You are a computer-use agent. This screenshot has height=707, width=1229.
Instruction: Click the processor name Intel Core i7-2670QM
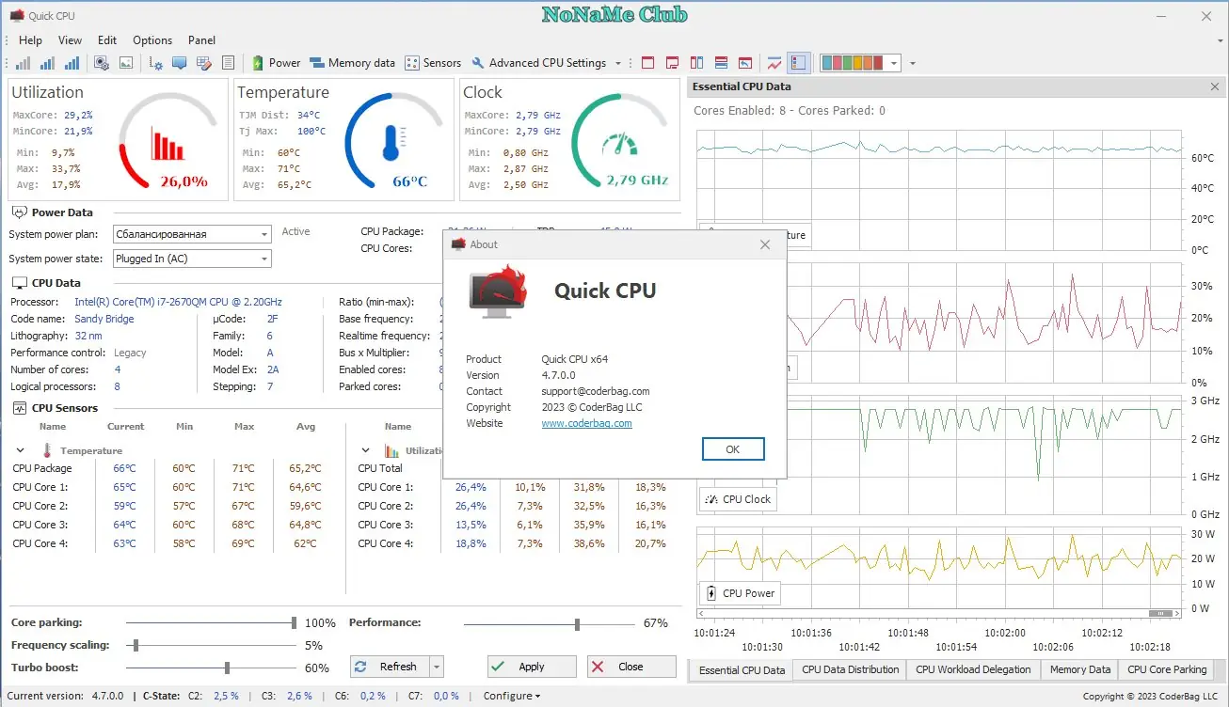(x=178, y=302)
